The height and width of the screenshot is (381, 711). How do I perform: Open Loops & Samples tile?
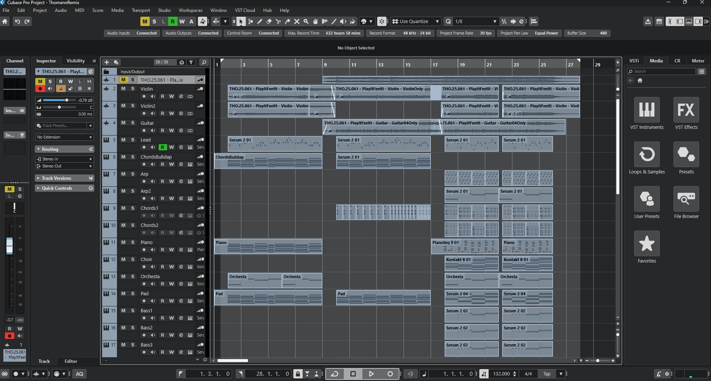point(646,154)
